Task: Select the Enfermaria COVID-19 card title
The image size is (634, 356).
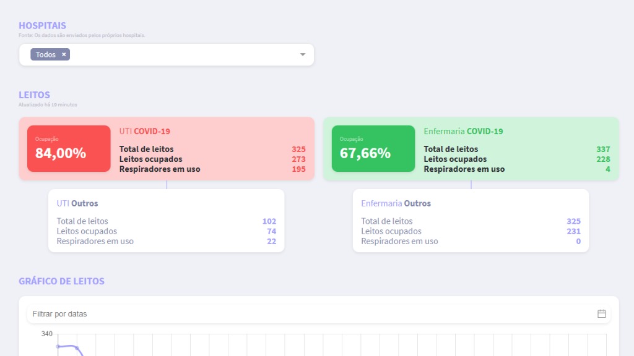Action: coord(463,131)
